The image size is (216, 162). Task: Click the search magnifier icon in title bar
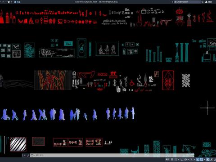[x=202, y=2]
